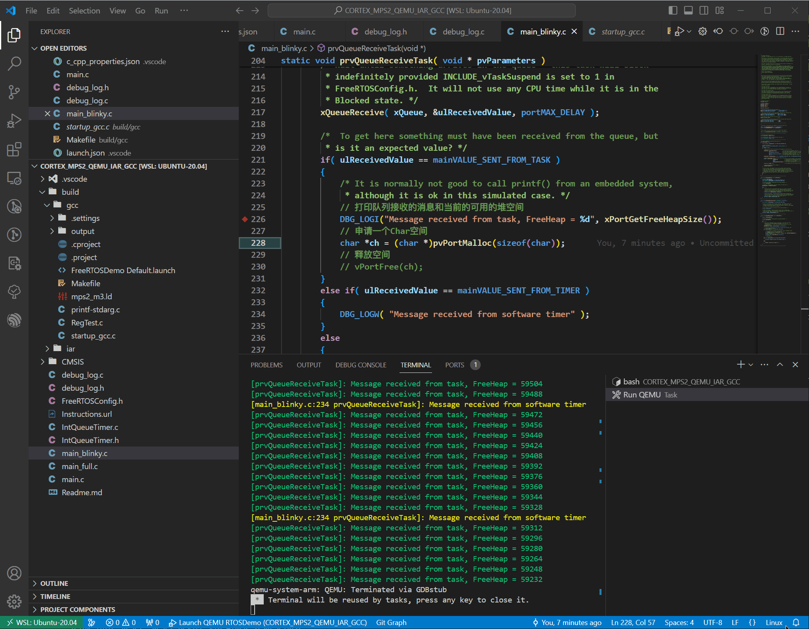809x629 pixels.
Task: Click the WSL: Ubuntu-20.04 remote indicator
Action: (x=42, y=622)
